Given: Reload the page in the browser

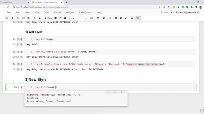Looking at the screenshot, I should coord(8,7).
